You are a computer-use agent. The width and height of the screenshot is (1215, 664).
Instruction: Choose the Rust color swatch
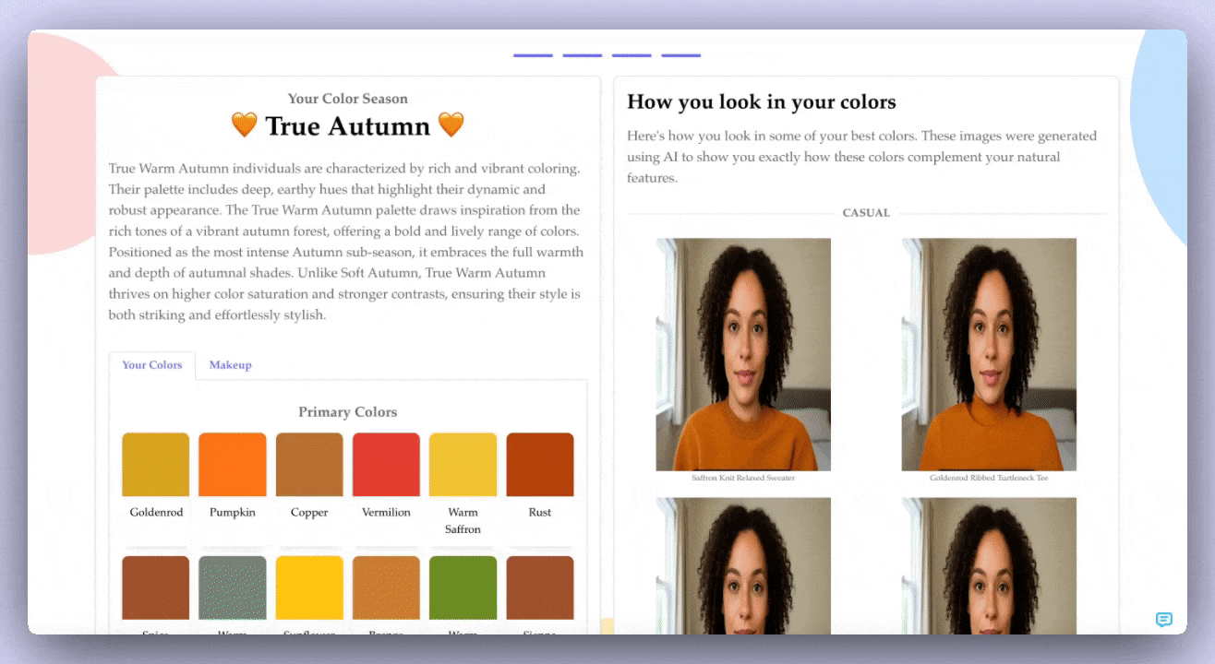point(540,465)
